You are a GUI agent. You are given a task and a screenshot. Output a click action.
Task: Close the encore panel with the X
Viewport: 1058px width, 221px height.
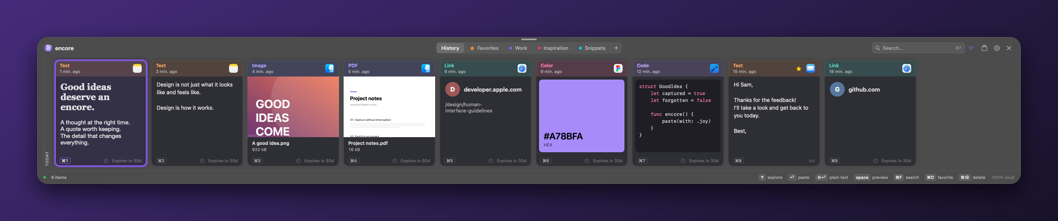pos(1009,48)
